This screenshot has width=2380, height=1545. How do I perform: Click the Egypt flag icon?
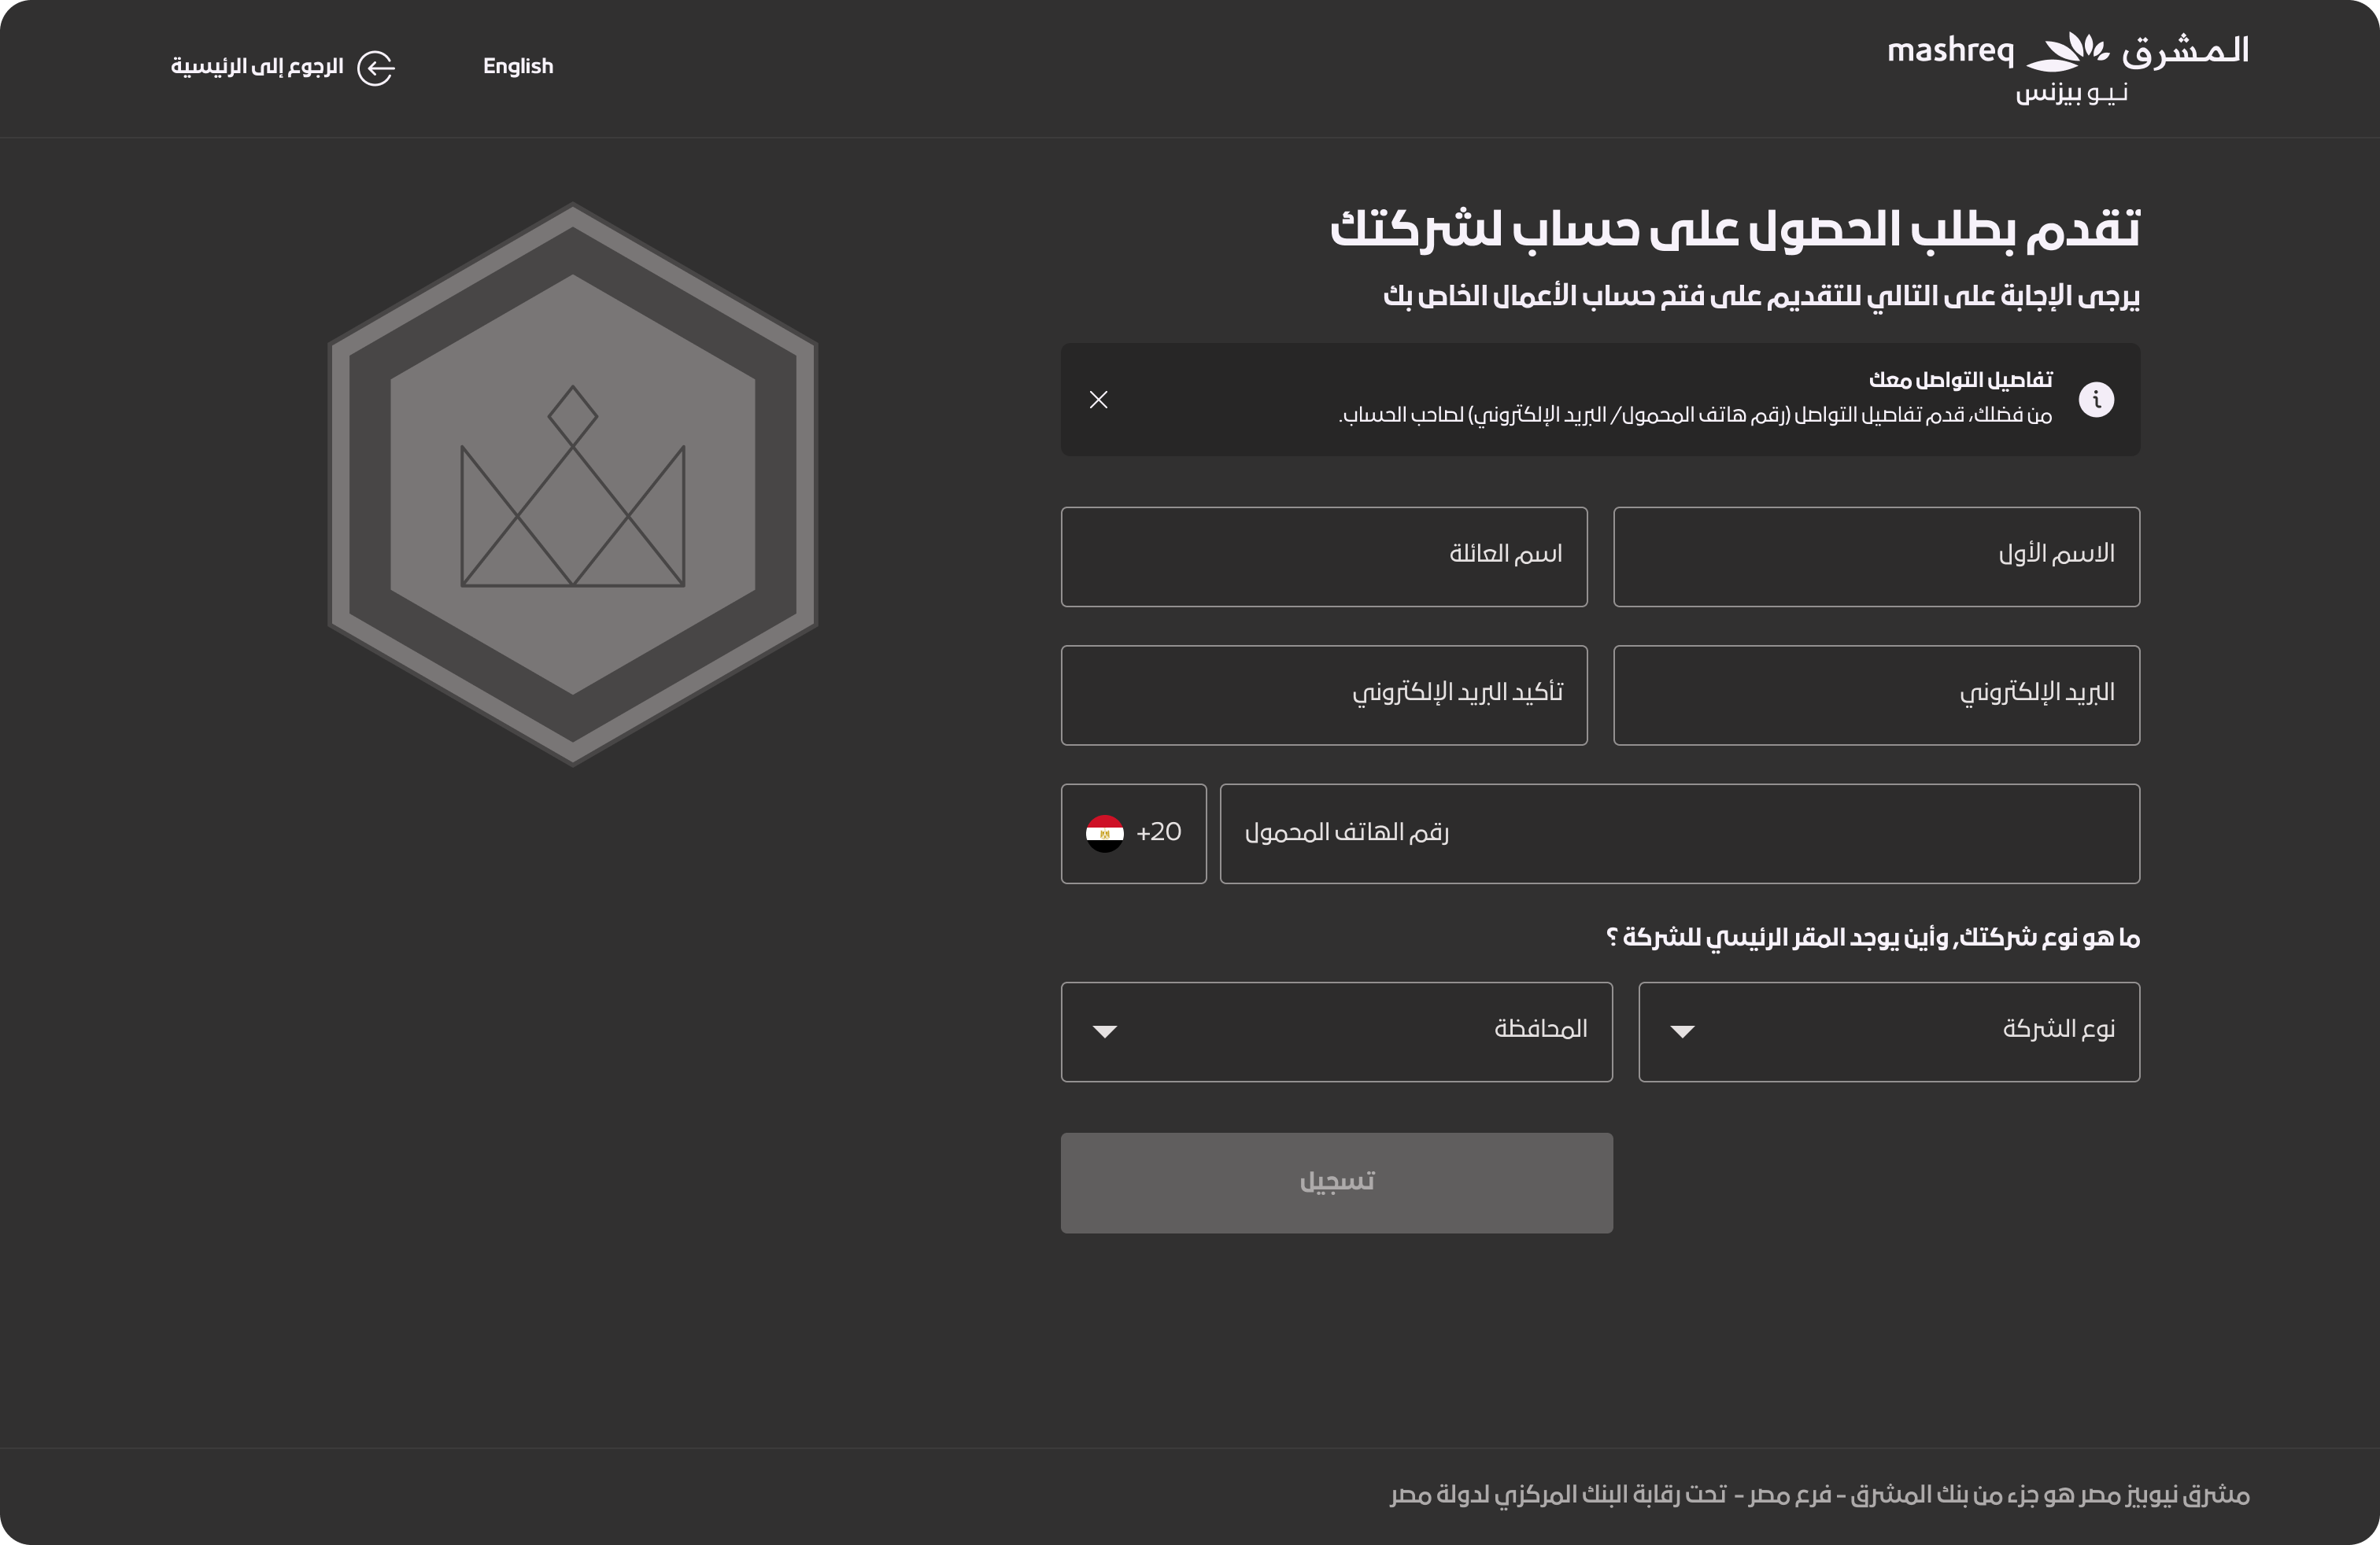coord(1104,833)
